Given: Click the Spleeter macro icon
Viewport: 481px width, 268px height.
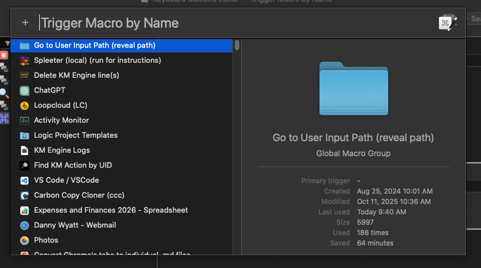Looking at the screenshot, I should click(x=24, y=61).
